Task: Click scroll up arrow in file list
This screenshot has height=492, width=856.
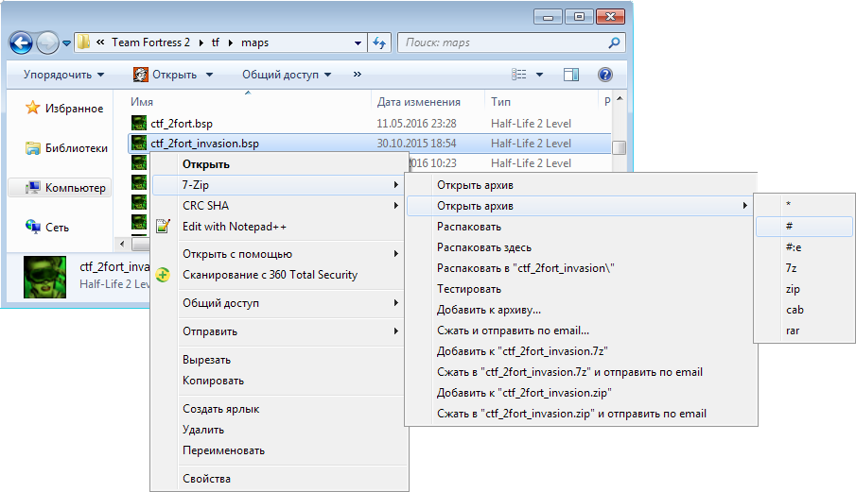Action: [620, 99]
